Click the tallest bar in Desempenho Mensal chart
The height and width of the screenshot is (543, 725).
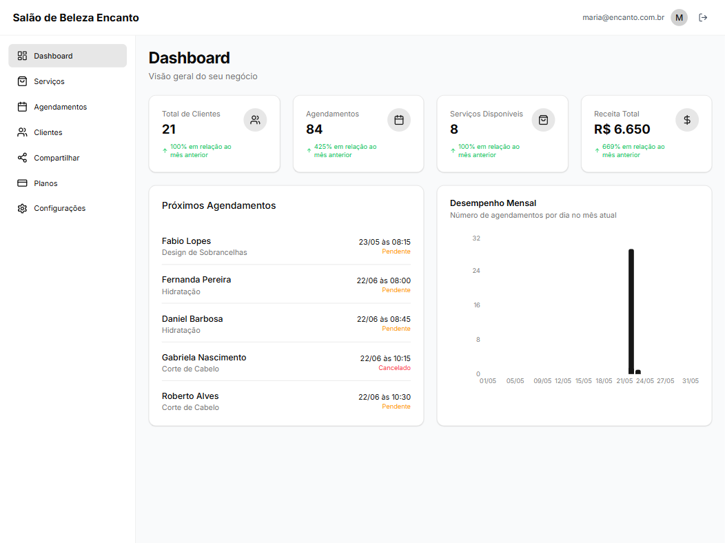pyautogui.click(x=631, y=311)
